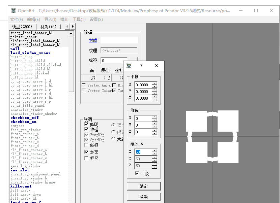Toggle the SpecMap checkbox
This screenshot has height=203, width=280.
(x=86, y=140)
